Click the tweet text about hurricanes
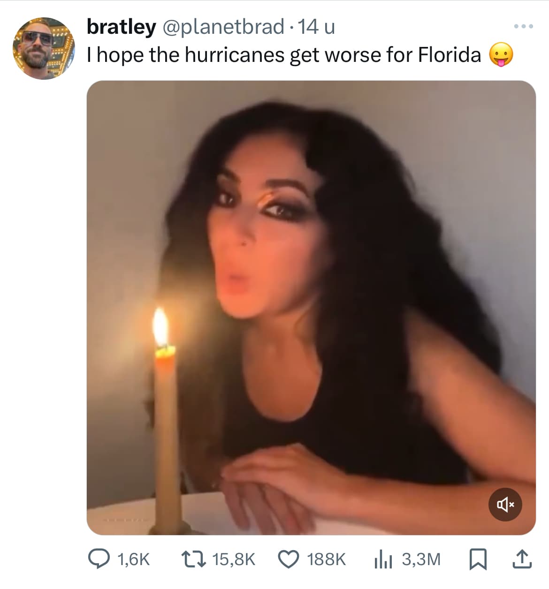Image resolution: width=549 pixels, height=589 pixels. (284, 55)
